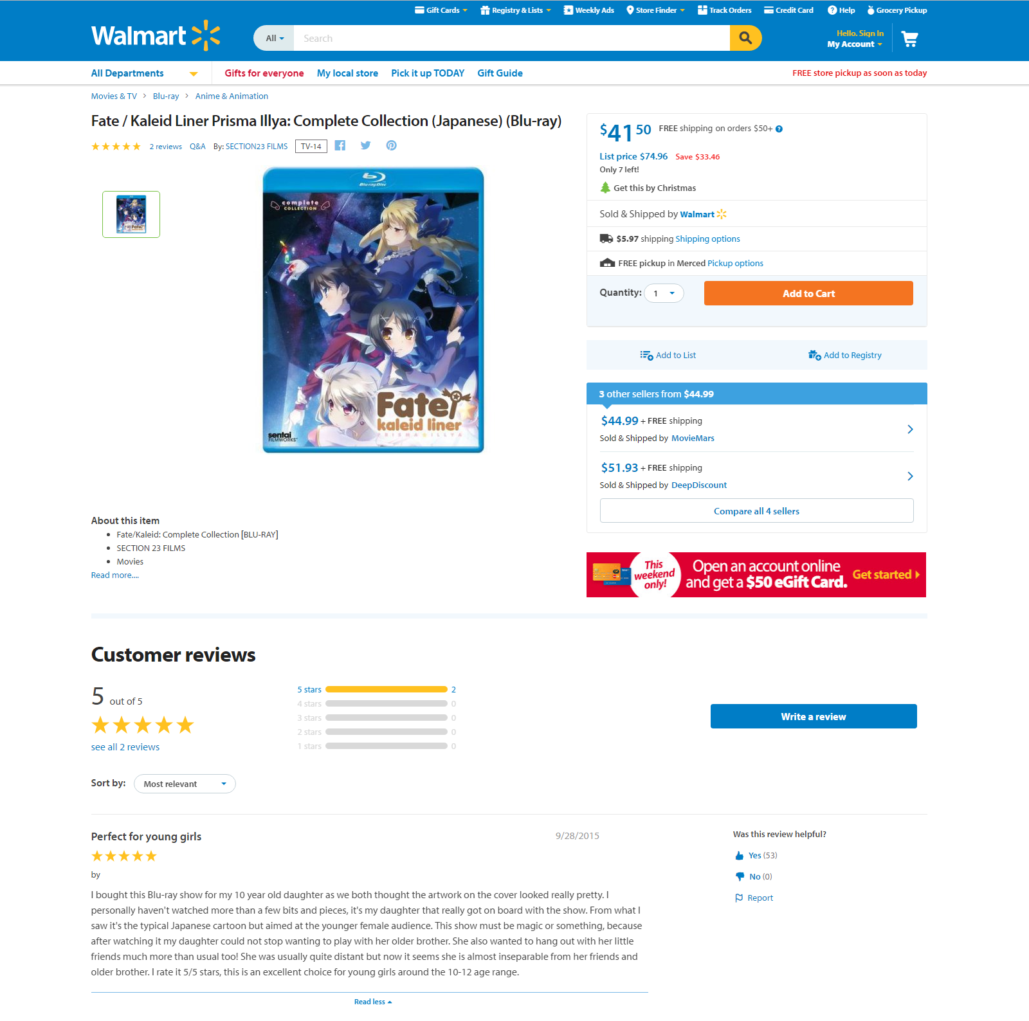This screenshot has width=1029, height=1021.
Task: Click thumbs-down No helpful icon
Action: [x=740, y=877]
